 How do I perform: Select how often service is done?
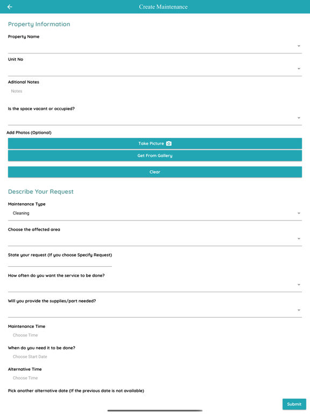point(155,285)
